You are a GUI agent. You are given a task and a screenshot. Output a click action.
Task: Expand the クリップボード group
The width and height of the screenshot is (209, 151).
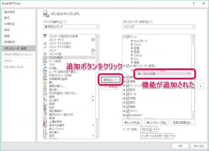click(x=132, y=41)
